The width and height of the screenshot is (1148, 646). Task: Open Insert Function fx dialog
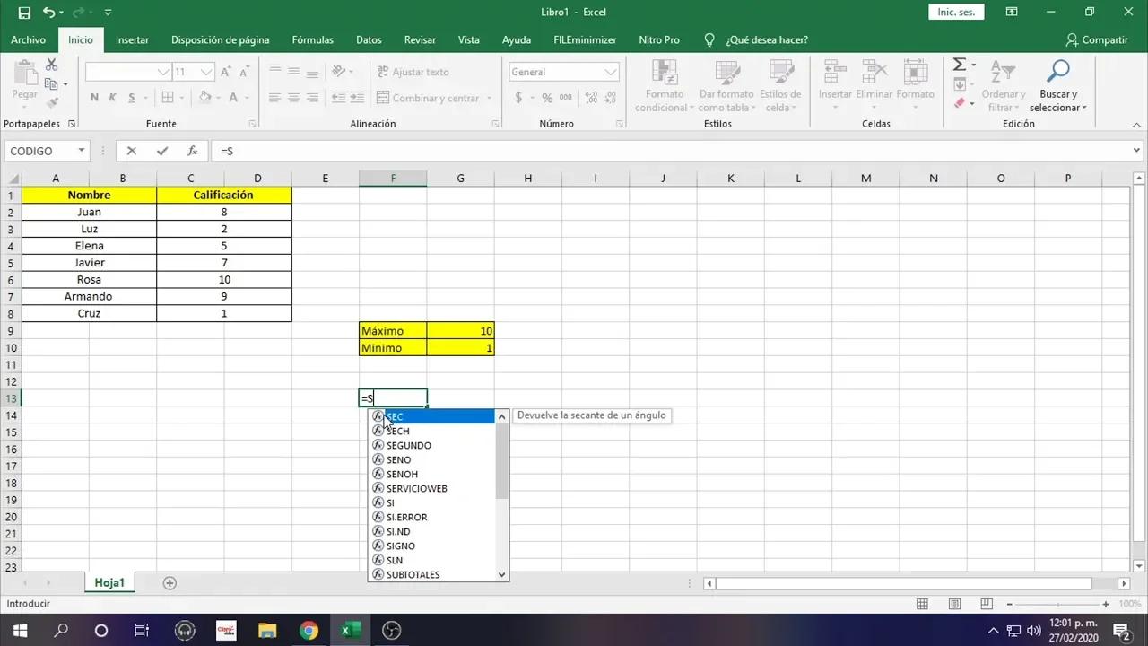coord(192,151)
